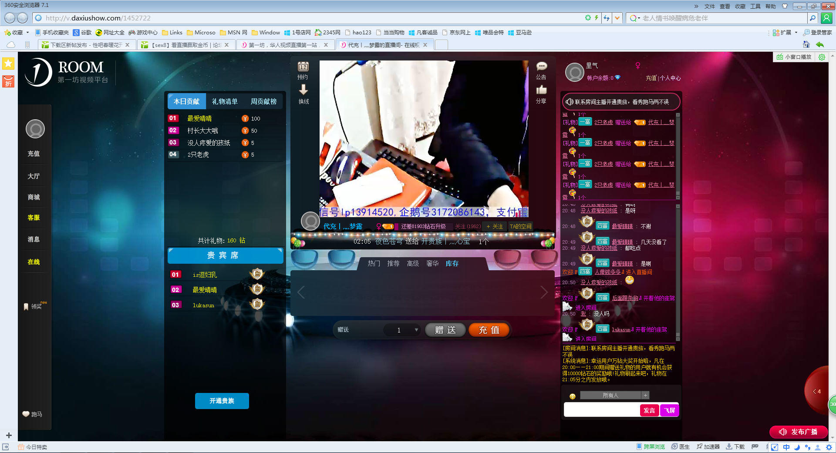Click + 关注 to follow the host
Screen dimensions: 836x453
[495, 226]
